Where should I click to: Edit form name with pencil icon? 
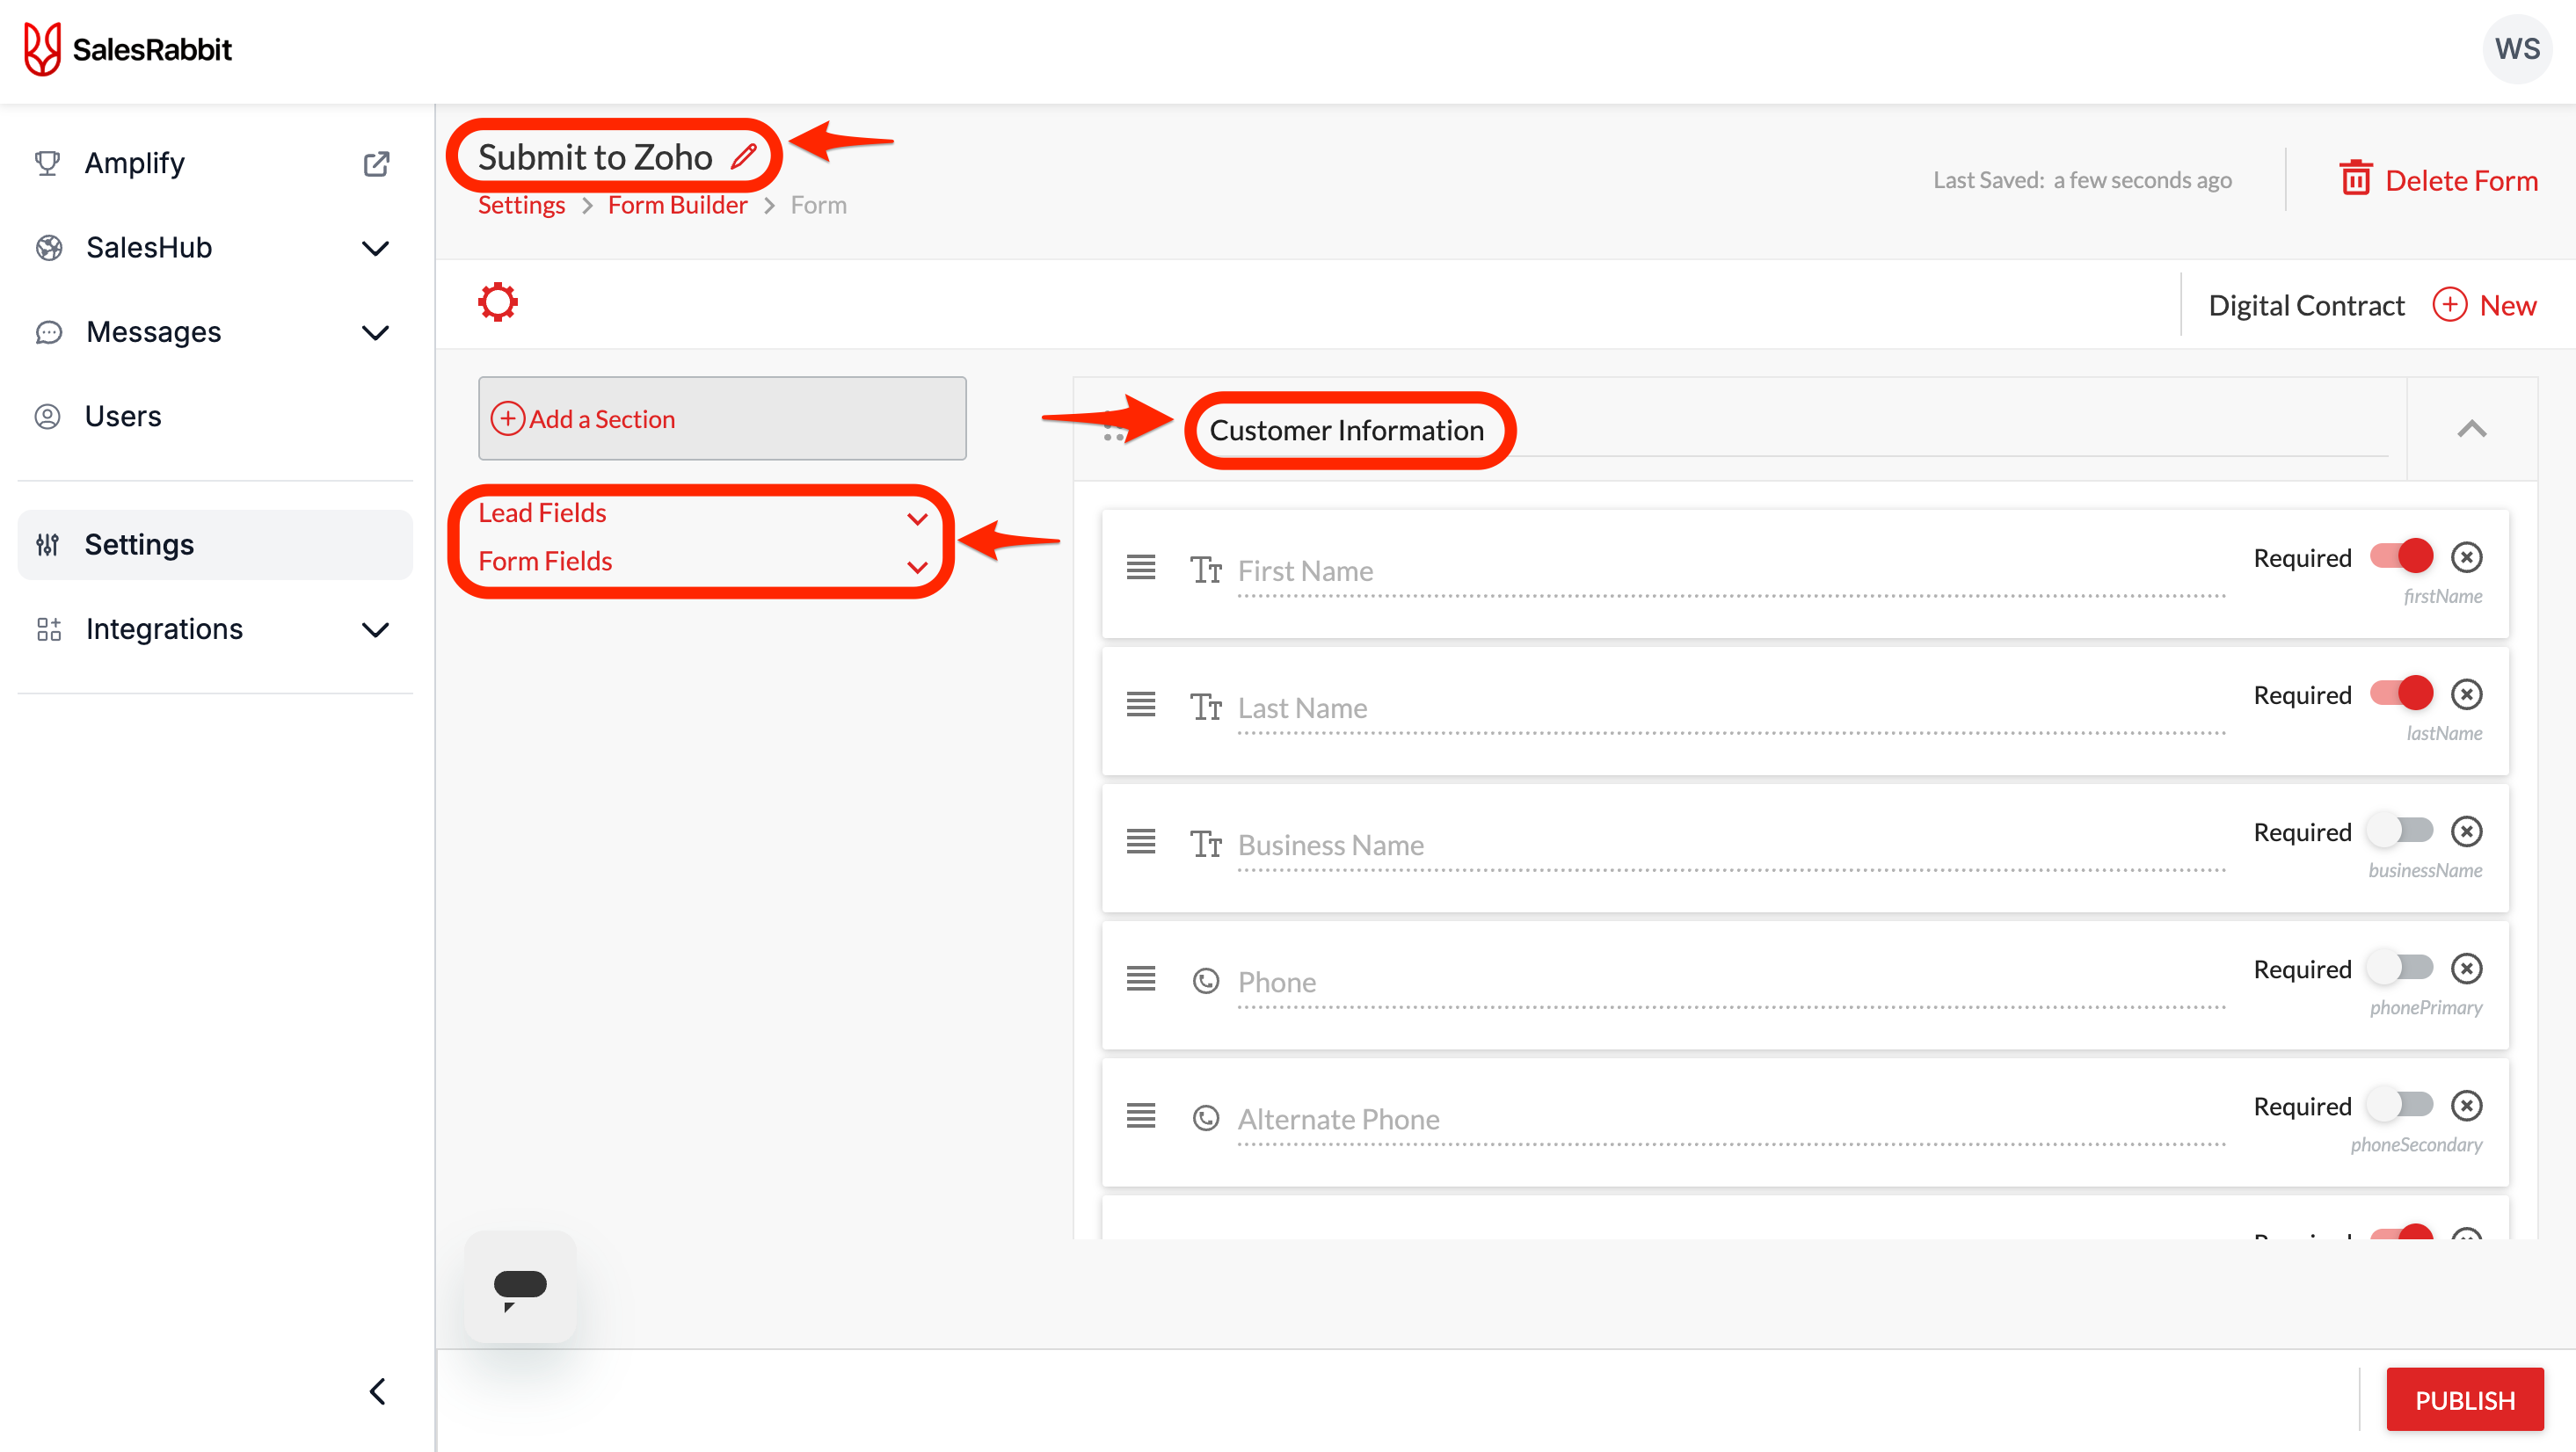pos(743,156)
